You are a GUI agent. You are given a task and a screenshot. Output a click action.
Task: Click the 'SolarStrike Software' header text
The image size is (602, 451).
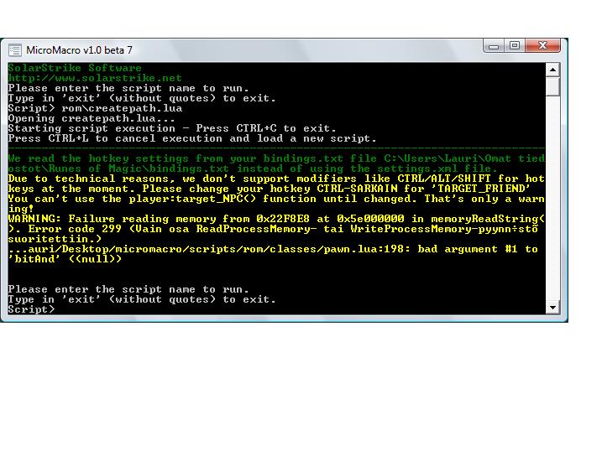75,68
